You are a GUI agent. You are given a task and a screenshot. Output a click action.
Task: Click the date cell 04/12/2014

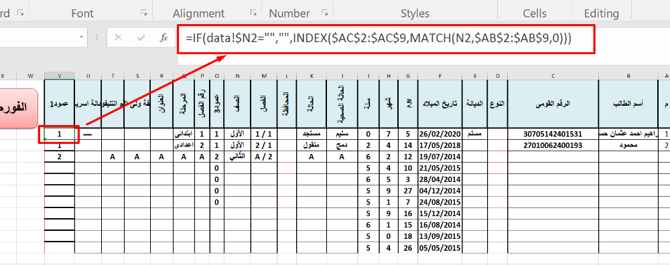pos(440,191)
